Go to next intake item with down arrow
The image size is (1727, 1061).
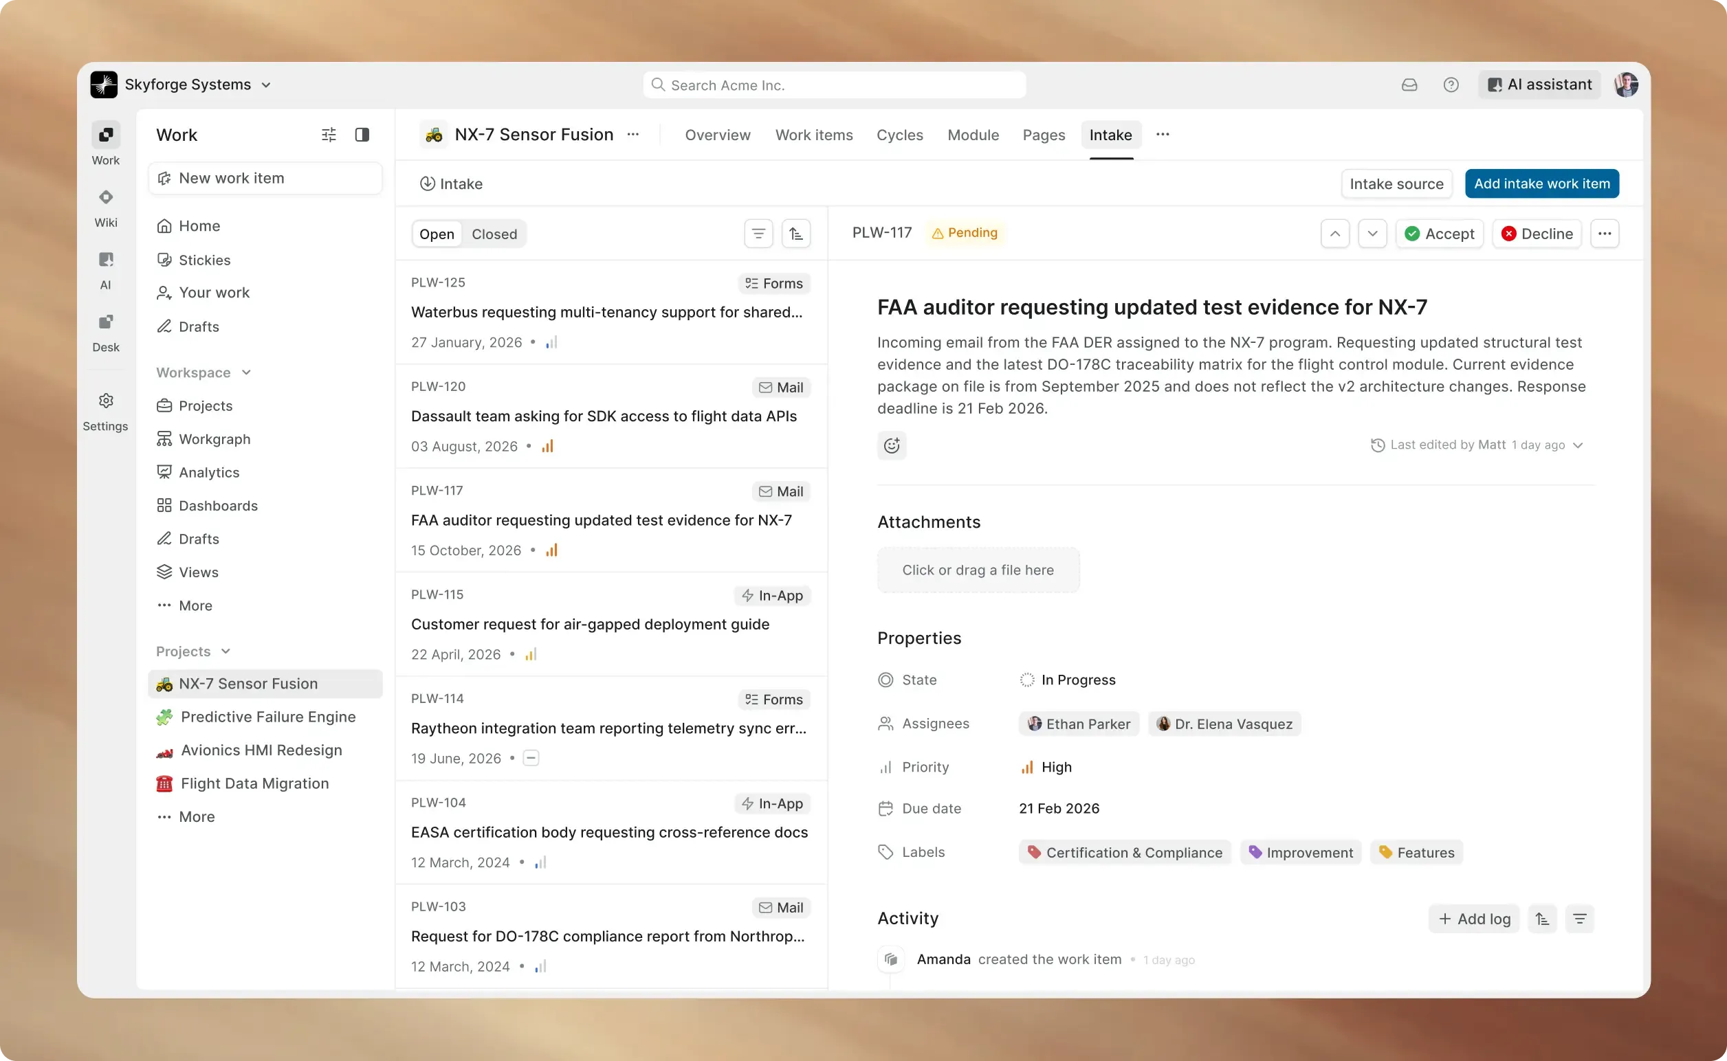pos(1372,234)
